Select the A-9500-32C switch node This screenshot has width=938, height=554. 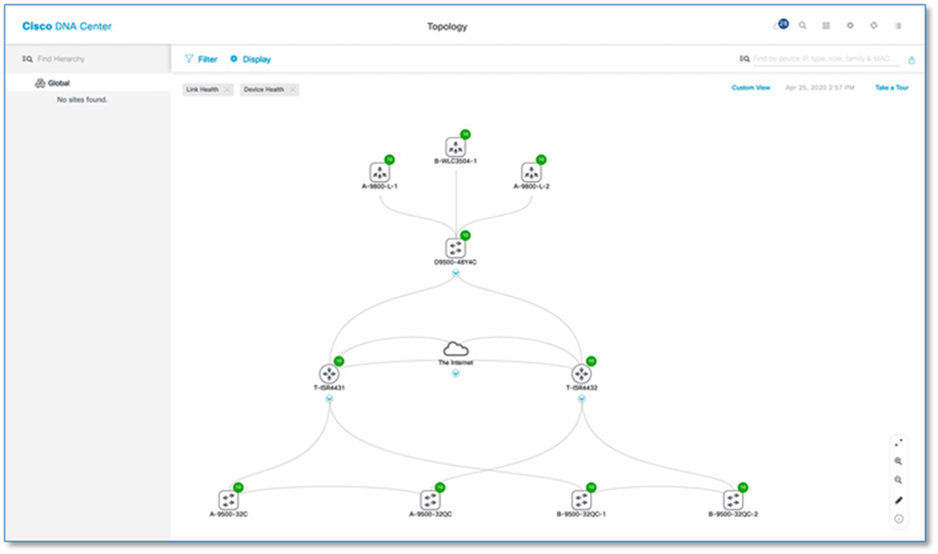[228, 500]
